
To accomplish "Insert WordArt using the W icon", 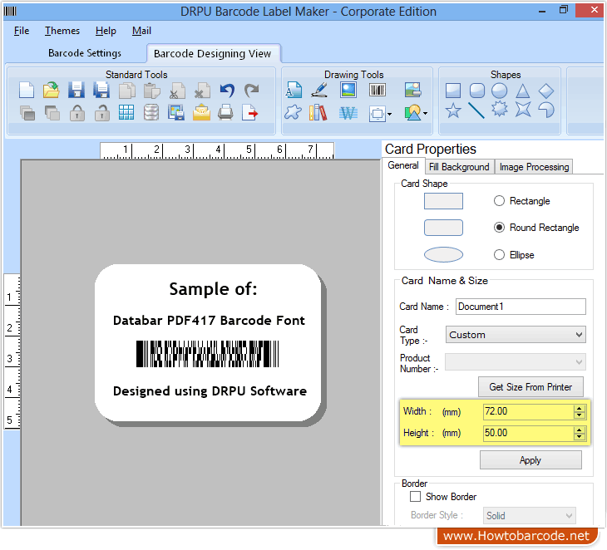I will tap(348, 113).
